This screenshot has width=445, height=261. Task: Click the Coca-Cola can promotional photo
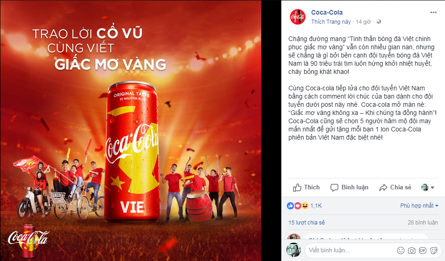(x=131, y=130)
